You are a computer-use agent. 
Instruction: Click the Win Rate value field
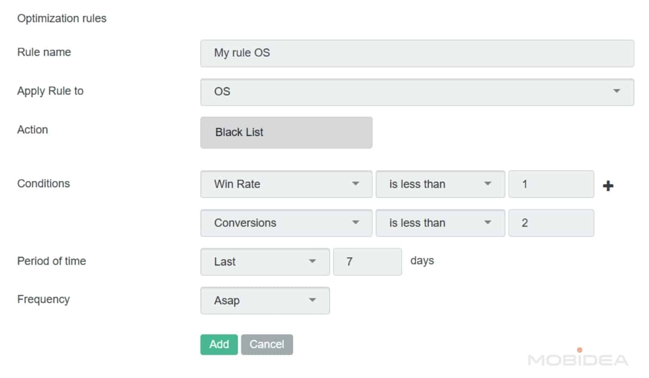[551, 184]
